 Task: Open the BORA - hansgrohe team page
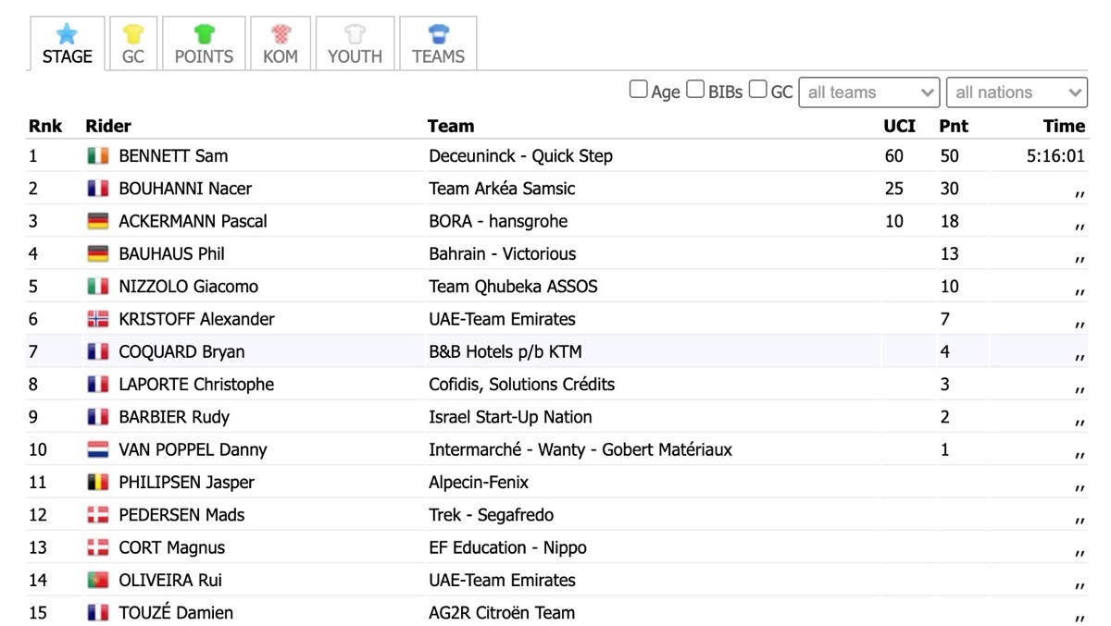click(498, 221)
